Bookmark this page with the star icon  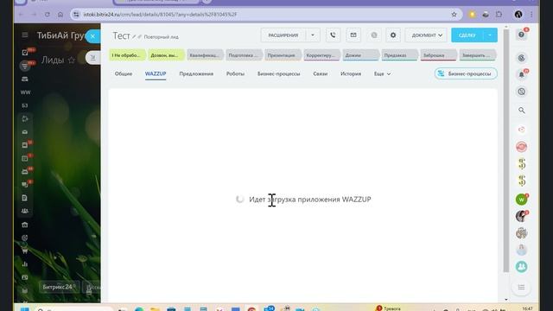click(x=454, y=15)
